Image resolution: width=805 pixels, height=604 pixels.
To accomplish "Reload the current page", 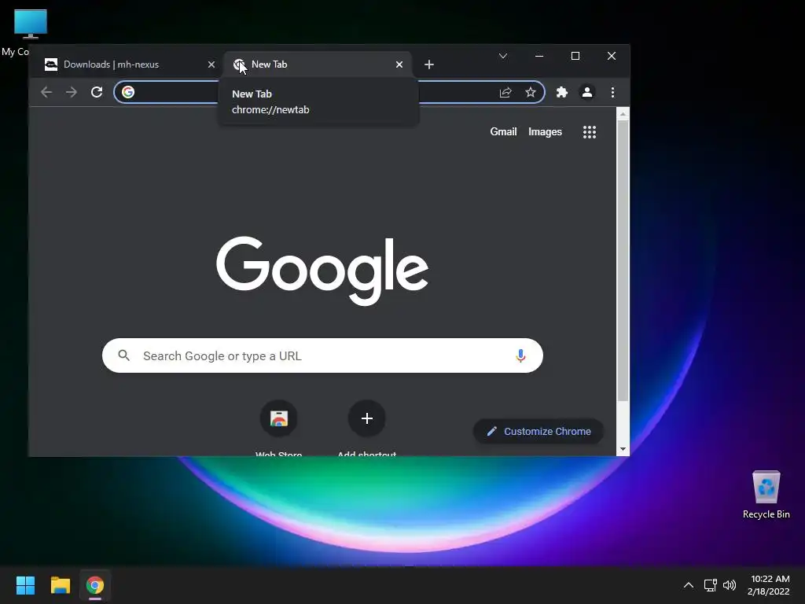I will 97,92.
